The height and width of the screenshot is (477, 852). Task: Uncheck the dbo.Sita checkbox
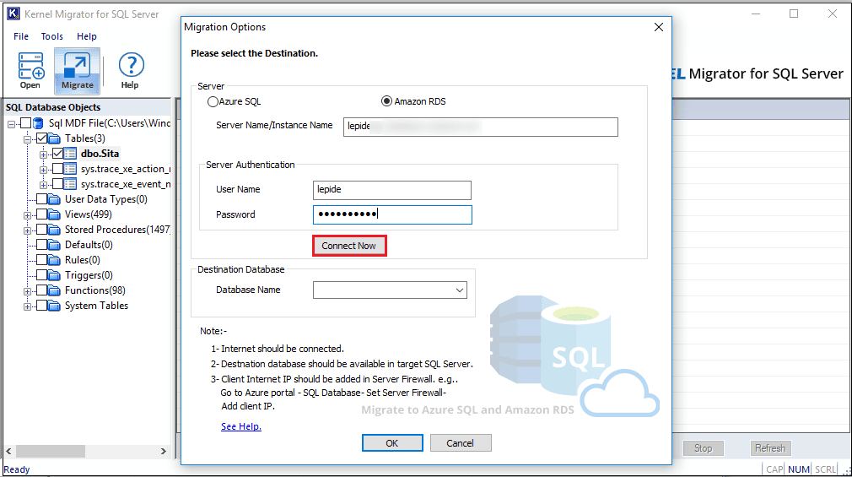click(x=57, y=154)
